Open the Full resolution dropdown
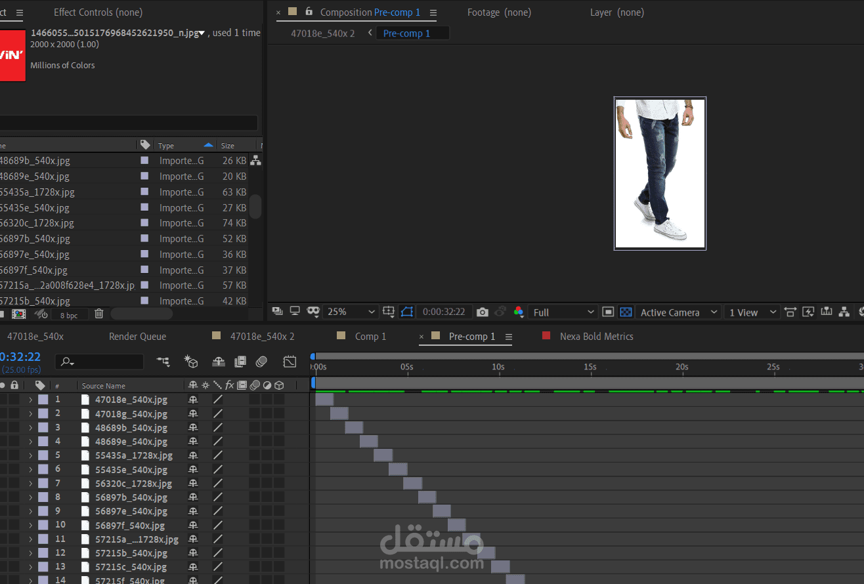The width and height of the screenshot is (864, 584). pos(563,312)
